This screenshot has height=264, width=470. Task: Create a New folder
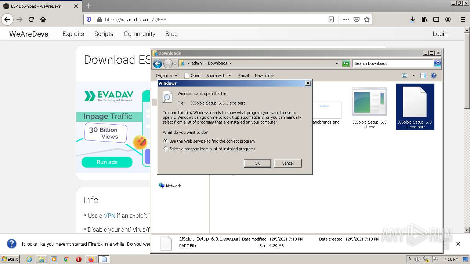264,76
